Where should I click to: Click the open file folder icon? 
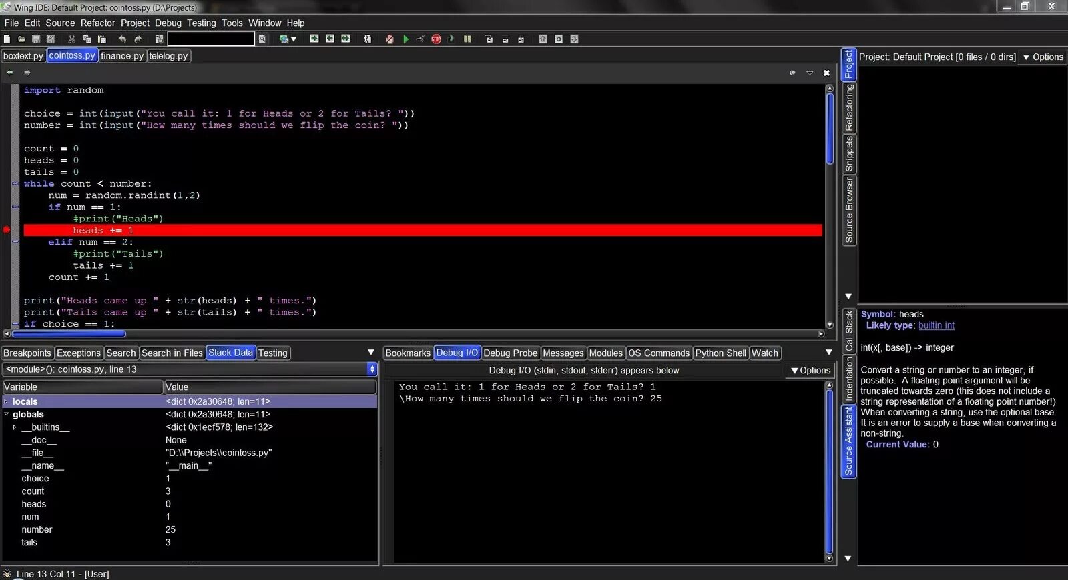21,39
